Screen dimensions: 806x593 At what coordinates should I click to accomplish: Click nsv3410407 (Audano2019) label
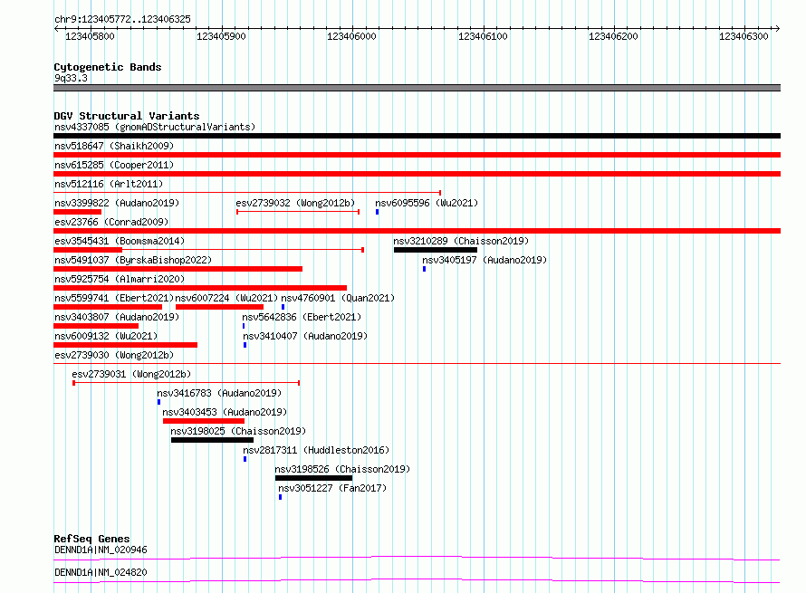305,336
